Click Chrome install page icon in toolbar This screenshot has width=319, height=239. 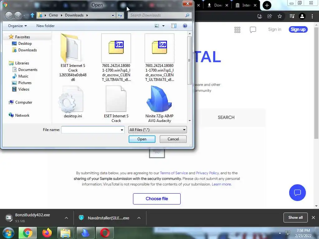pos(260,16)
